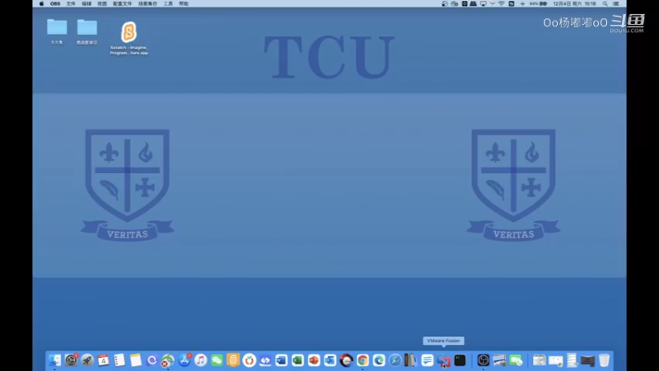Open the date and time in menu bar
This screenshot has width=659, height=371.
click(x=574, y=3)
